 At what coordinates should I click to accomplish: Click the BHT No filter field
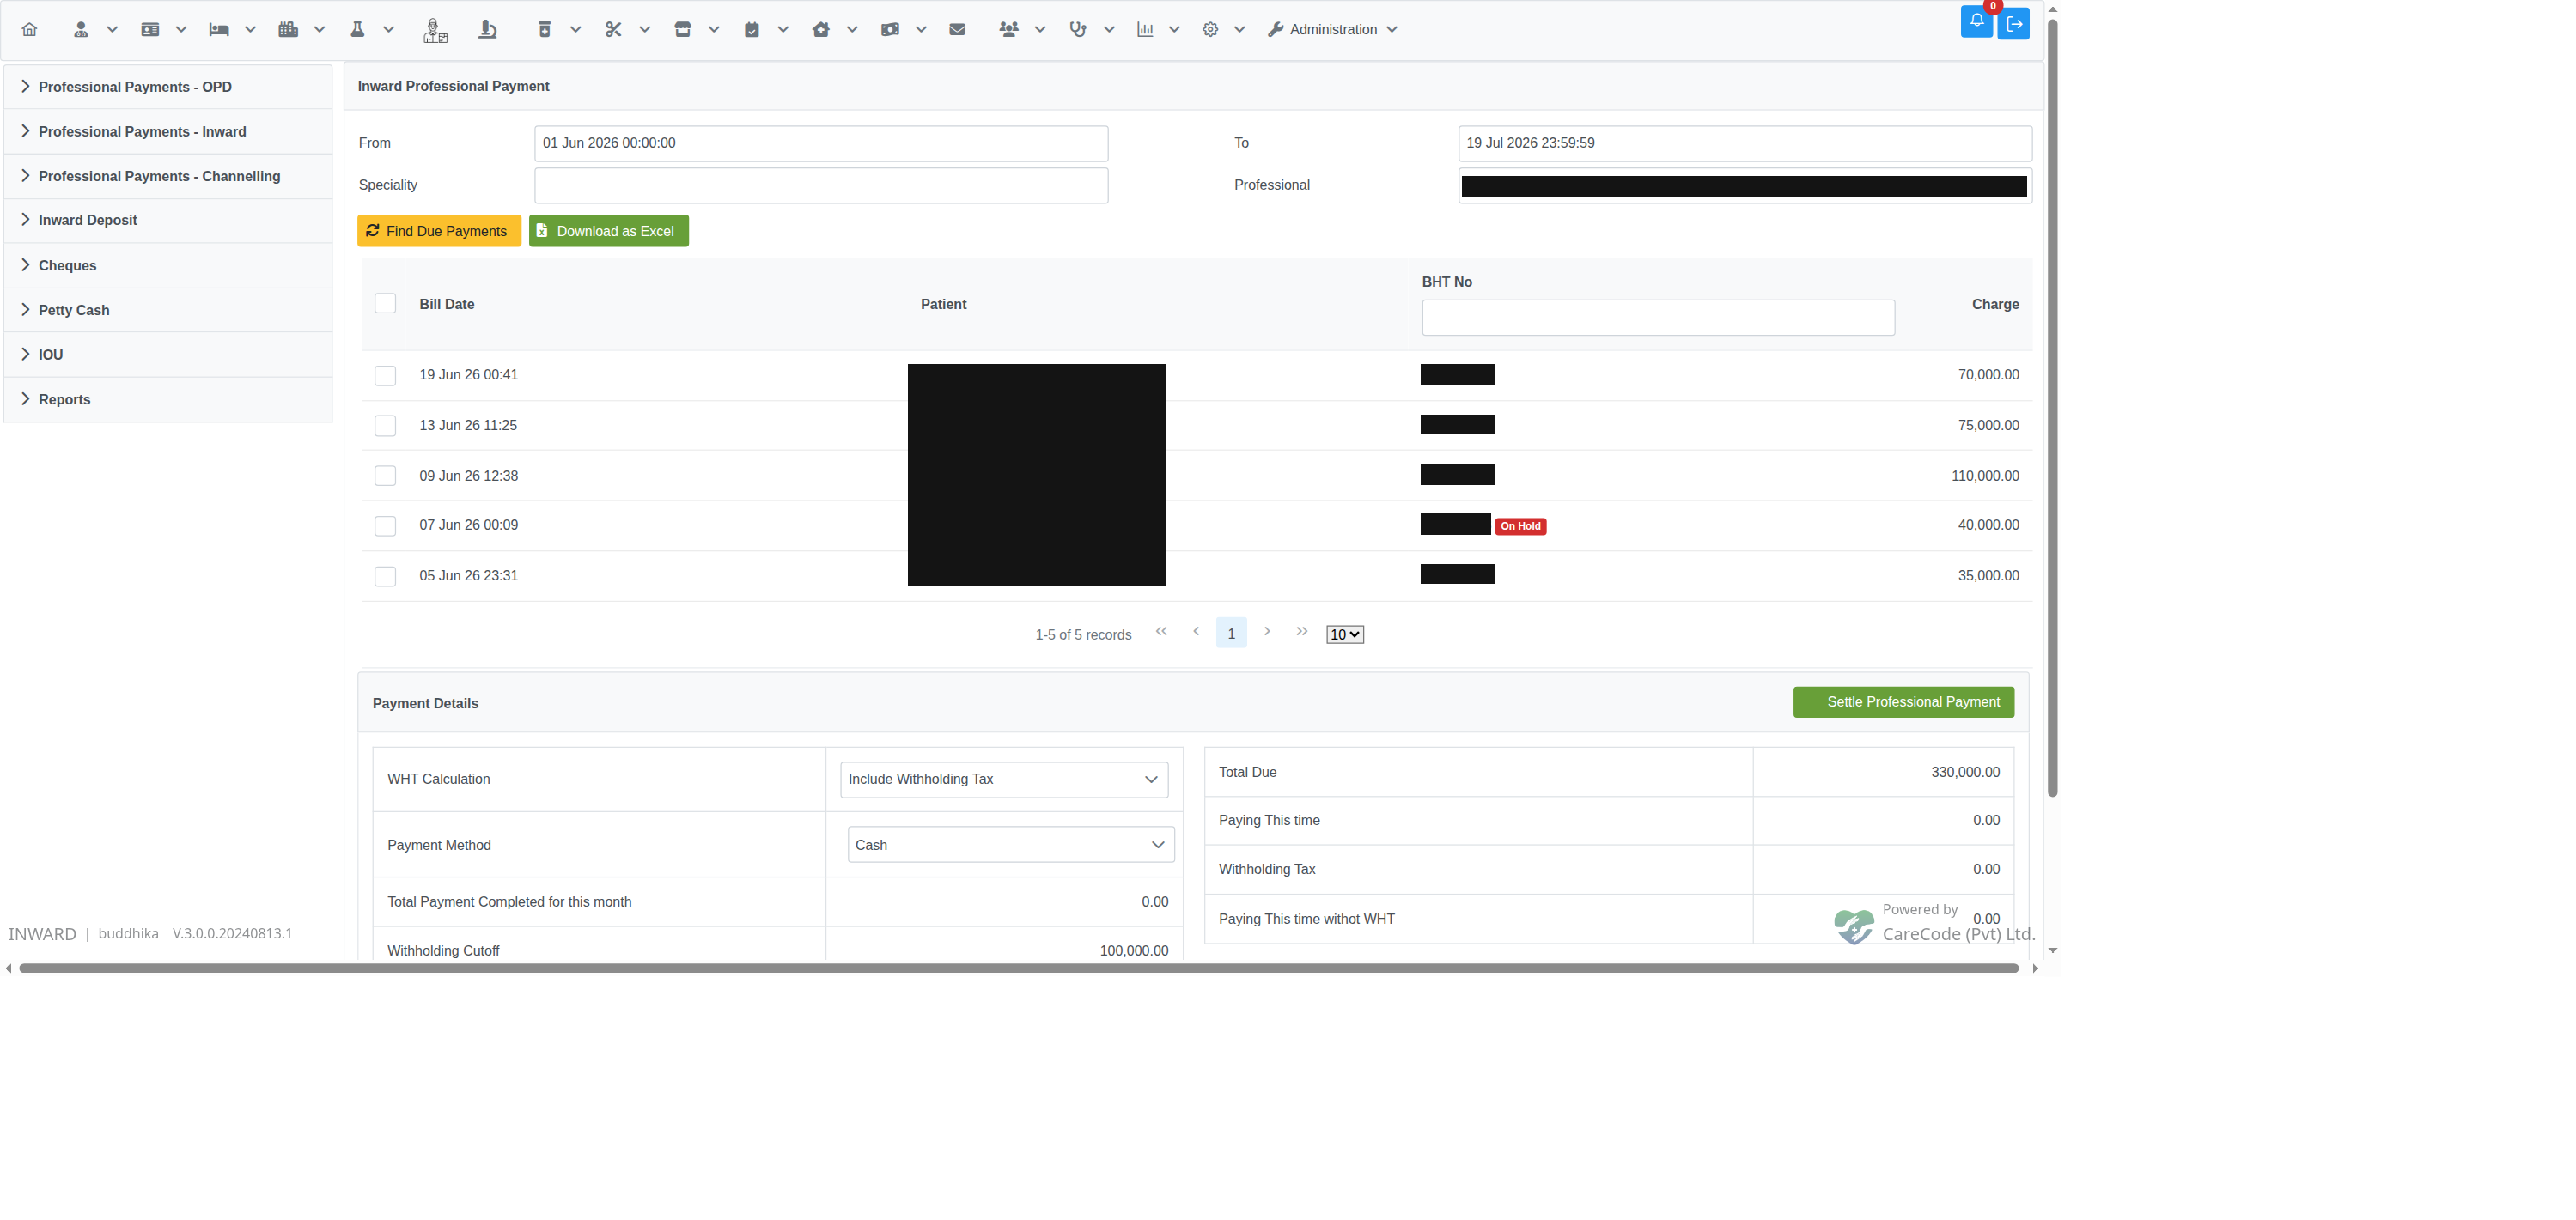(x=1658, y=318)
